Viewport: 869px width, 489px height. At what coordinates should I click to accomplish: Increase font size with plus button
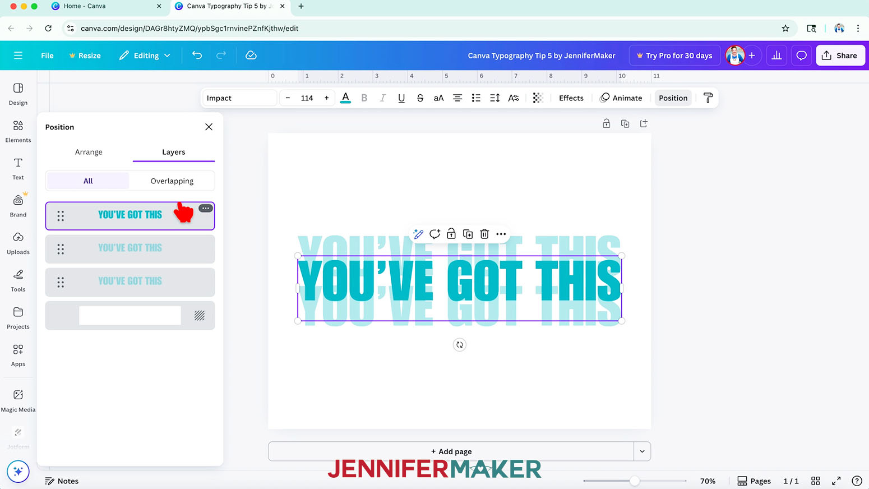pos(326,98)
